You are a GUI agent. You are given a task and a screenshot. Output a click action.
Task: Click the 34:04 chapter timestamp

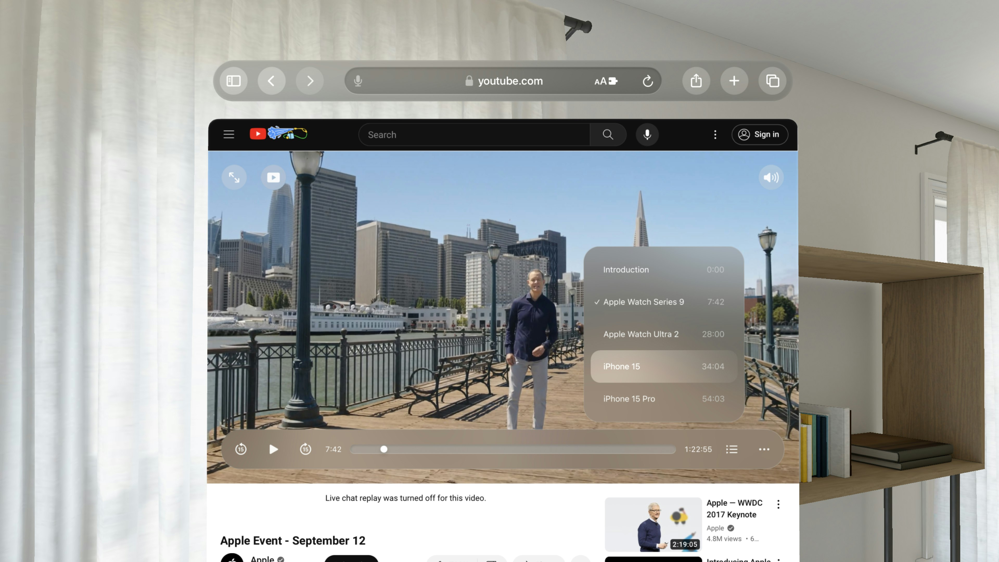713,367
